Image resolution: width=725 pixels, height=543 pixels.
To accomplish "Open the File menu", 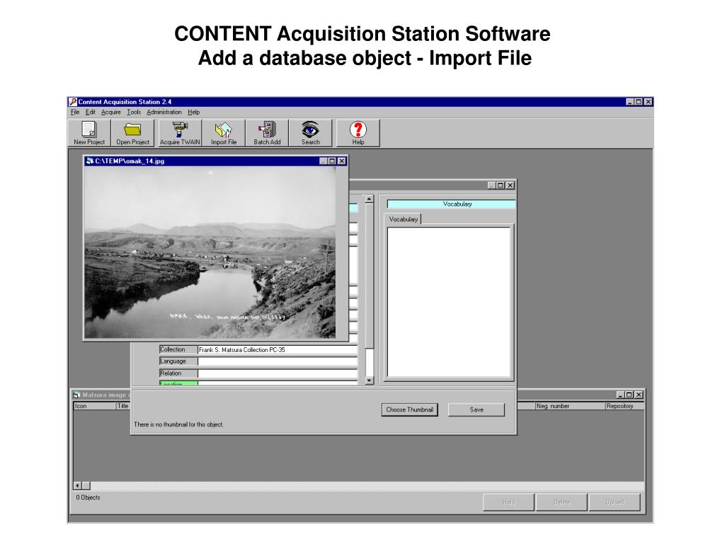I will click(75, 112).
